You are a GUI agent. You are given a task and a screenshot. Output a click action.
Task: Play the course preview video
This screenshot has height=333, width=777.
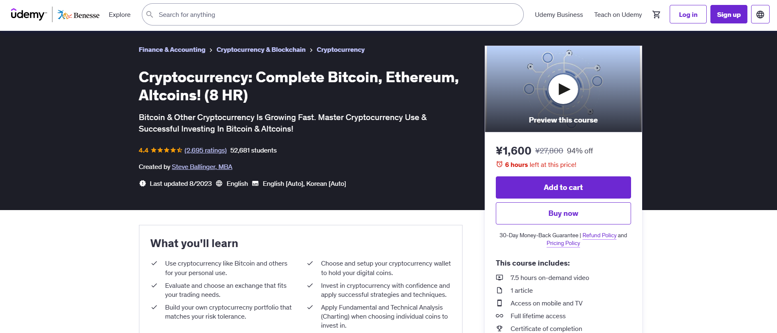click(x=563, y=89)
